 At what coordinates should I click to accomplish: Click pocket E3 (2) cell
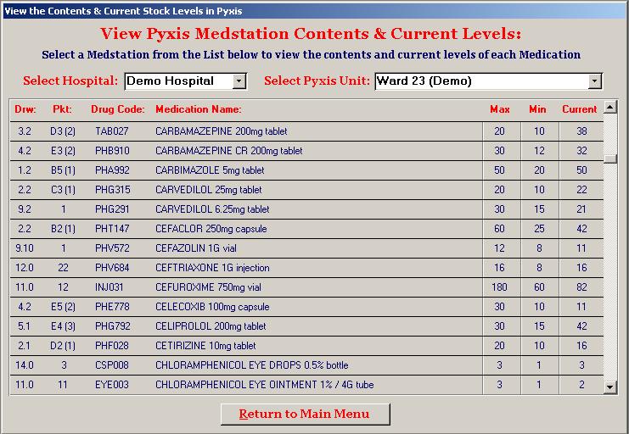point(63,151)
